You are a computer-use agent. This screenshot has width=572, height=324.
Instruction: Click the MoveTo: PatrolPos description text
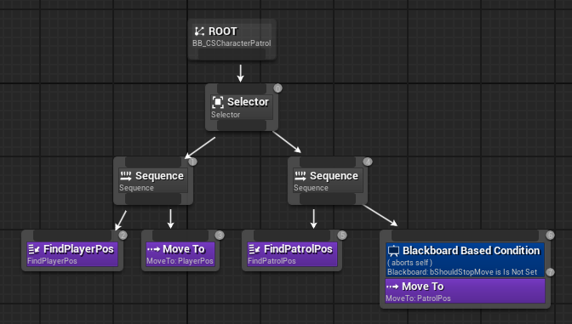click(x=418, y=298)
